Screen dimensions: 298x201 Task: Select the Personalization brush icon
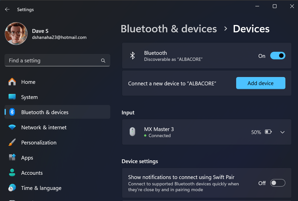pos(12,142)
